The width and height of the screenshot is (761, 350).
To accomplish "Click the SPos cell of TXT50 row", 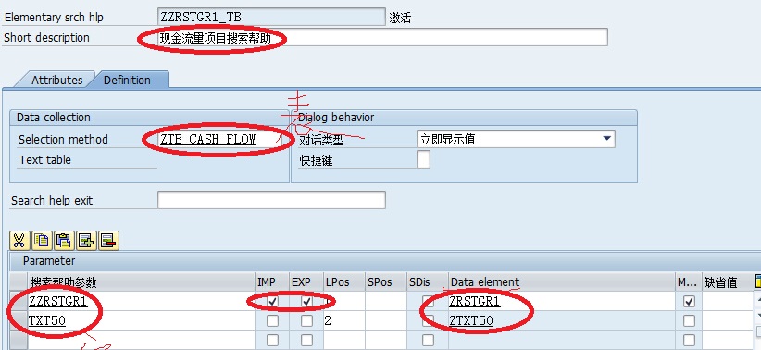I will coord(385,321).
